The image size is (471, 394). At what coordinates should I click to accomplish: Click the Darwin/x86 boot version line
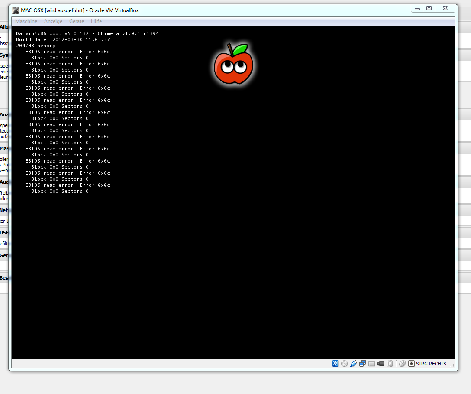point(87,33)
